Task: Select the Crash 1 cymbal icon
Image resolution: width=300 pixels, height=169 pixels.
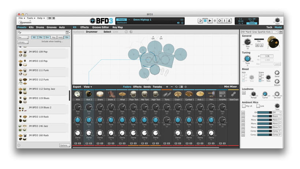Action: click(178, 94)
